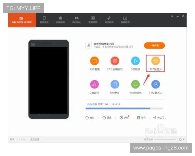
Task: Open the Music ringtone tab
Action: click(109, 20)
